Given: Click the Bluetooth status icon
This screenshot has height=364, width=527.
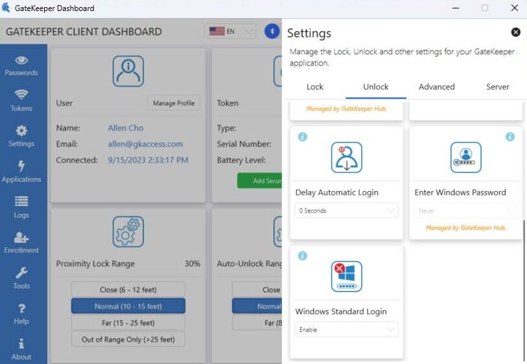Looking at the screenshot, I should point(272,31).
